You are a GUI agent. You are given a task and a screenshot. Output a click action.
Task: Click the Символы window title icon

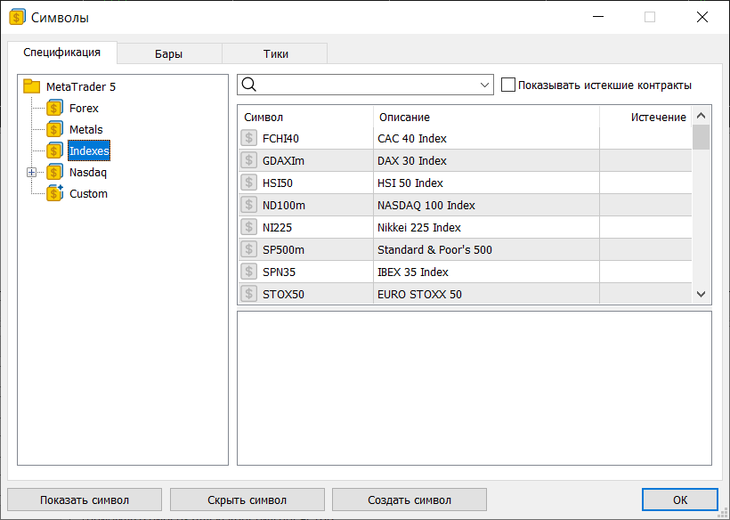pyautogui.click(x=17, y=18)
